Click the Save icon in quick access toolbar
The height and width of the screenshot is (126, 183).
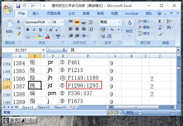pyautogui.click(x=18, y=6)
